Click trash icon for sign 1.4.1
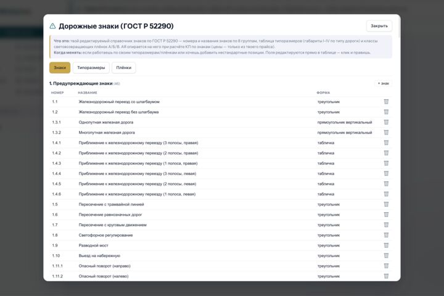This screenshot has height=296, width=444. coord(386,143)
